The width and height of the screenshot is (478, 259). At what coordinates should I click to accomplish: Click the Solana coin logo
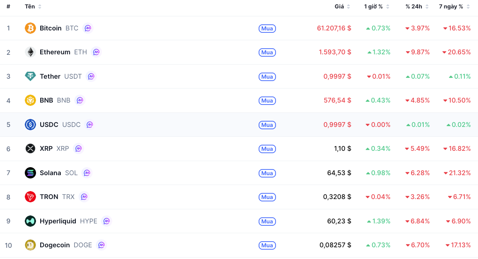click(x=30, y=173)
